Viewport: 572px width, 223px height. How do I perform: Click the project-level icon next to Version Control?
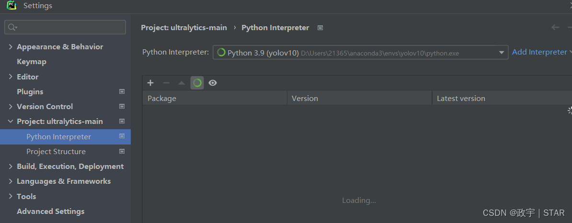tap(122, 106)
